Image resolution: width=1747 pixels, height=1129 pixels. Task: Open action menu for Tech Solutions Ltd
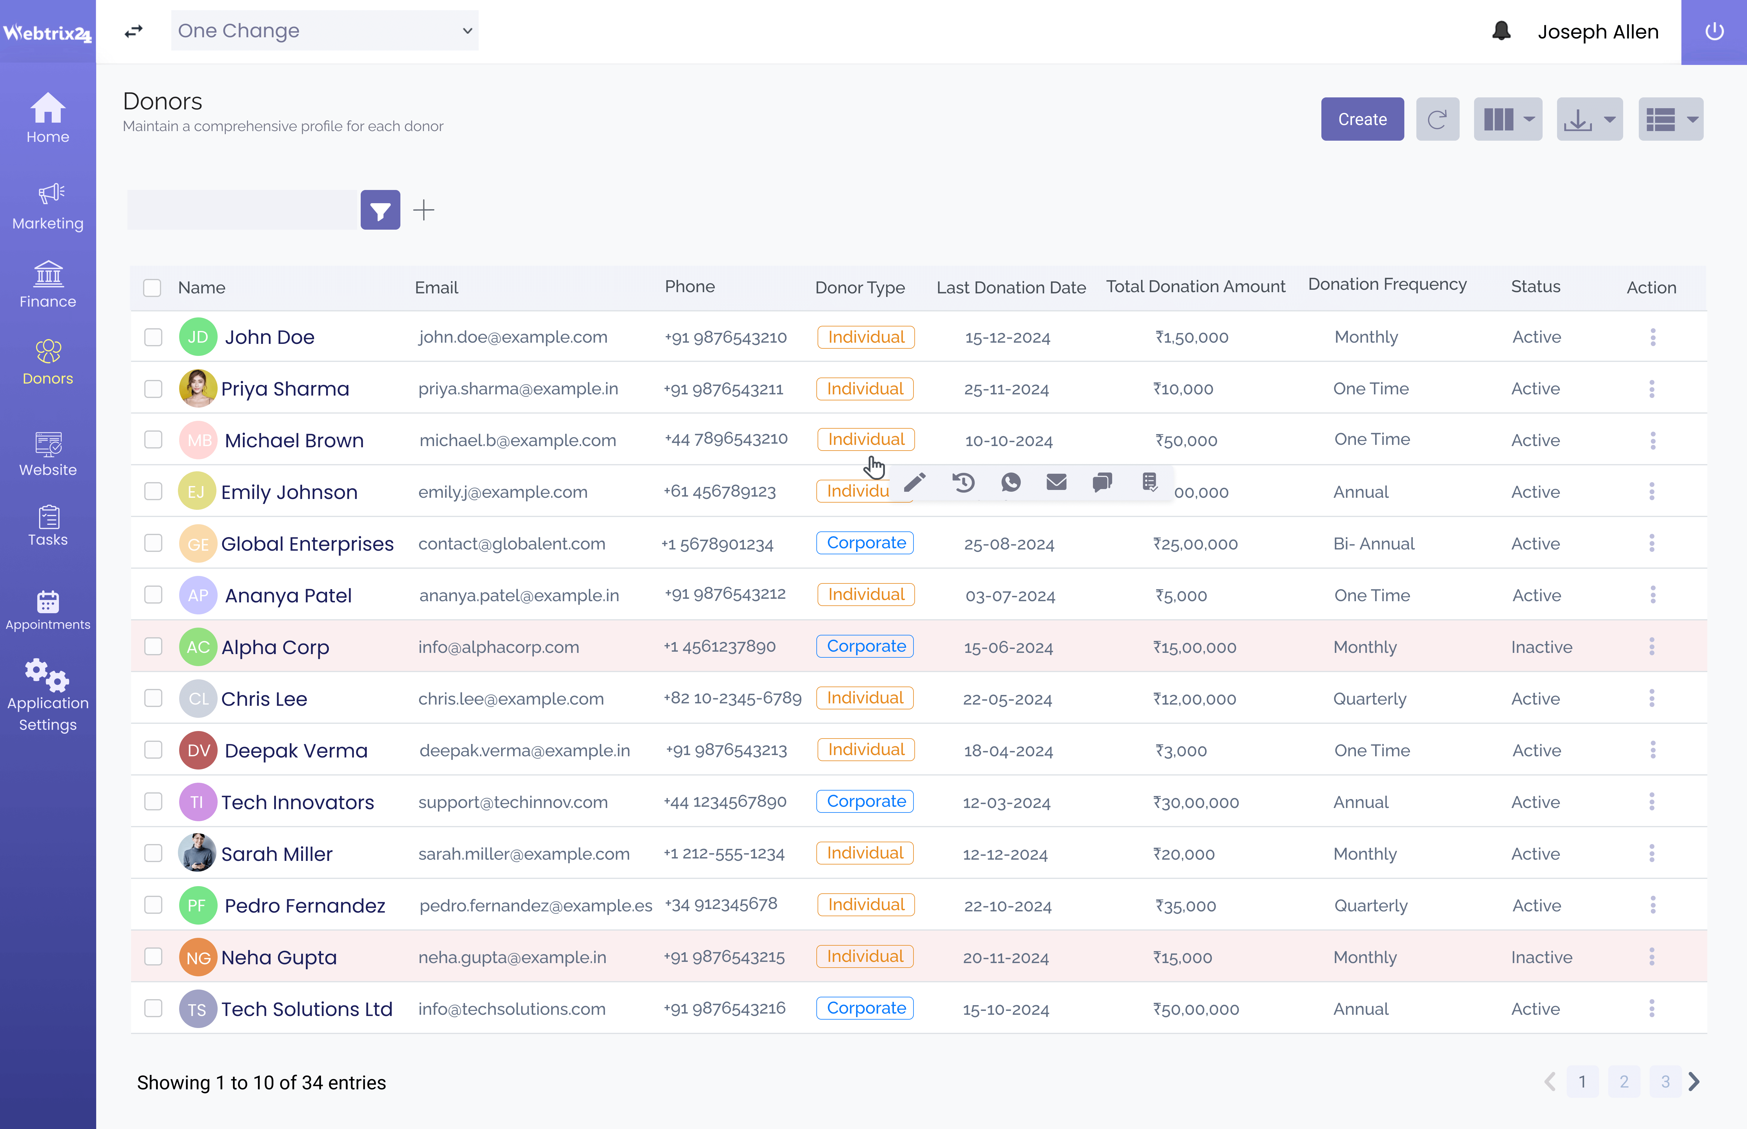(1652, 1009)
